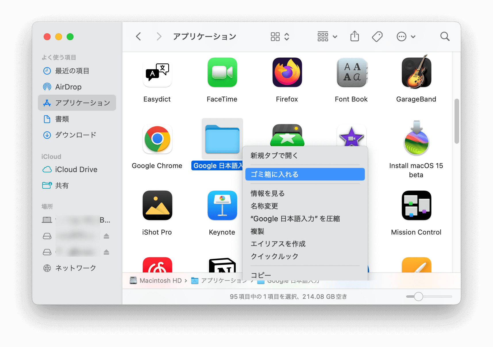Open 書類 in sidebar
493x347 pixels.
[x=77, y=119]
